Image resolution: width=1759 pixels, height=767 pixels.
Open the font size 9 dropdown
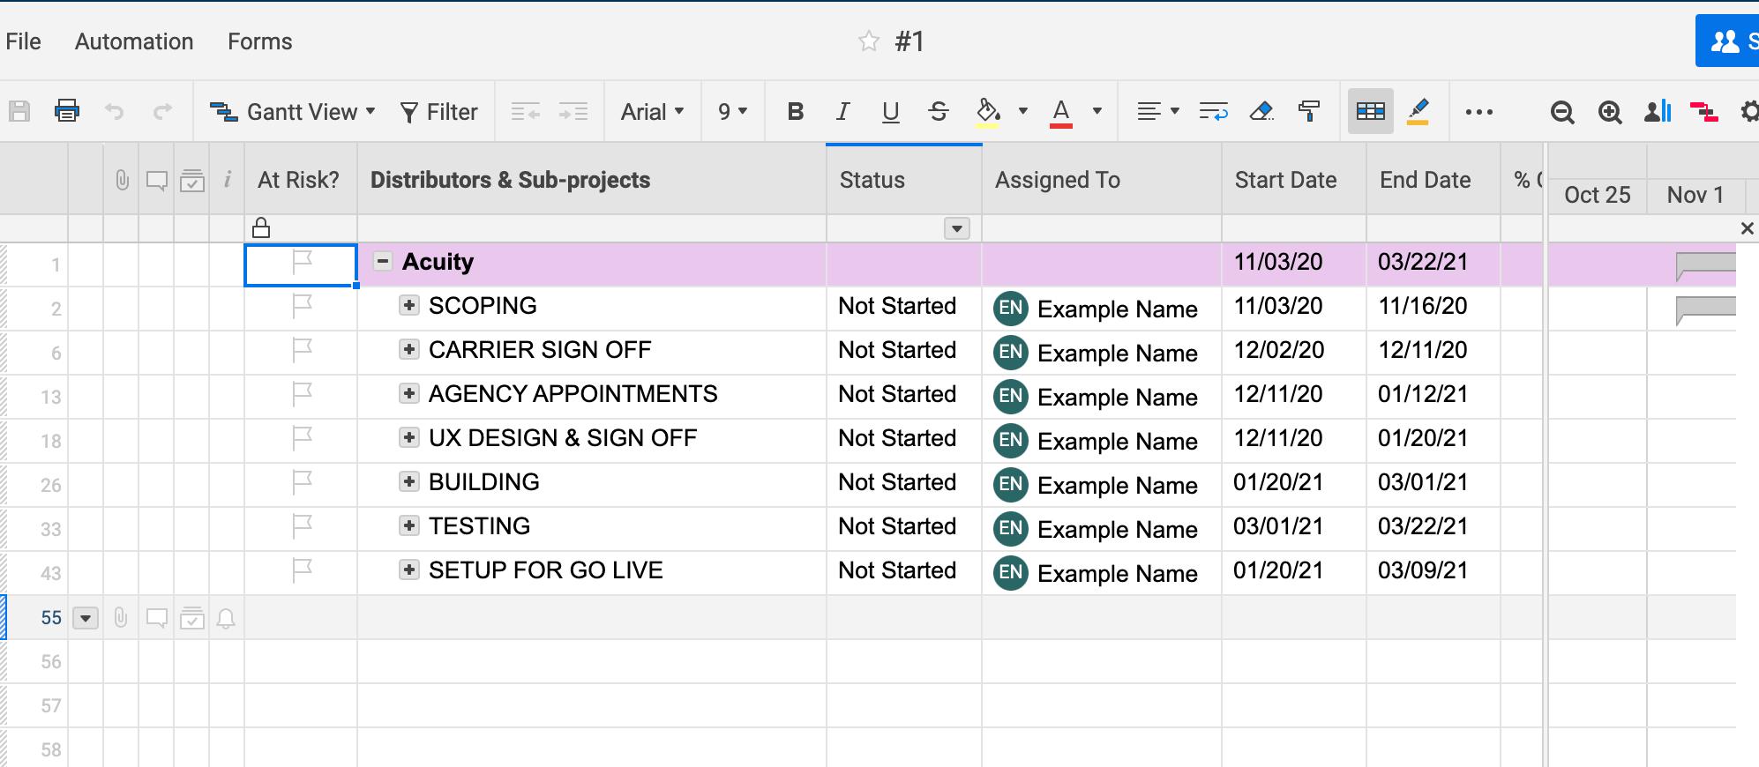pos(732,112)
